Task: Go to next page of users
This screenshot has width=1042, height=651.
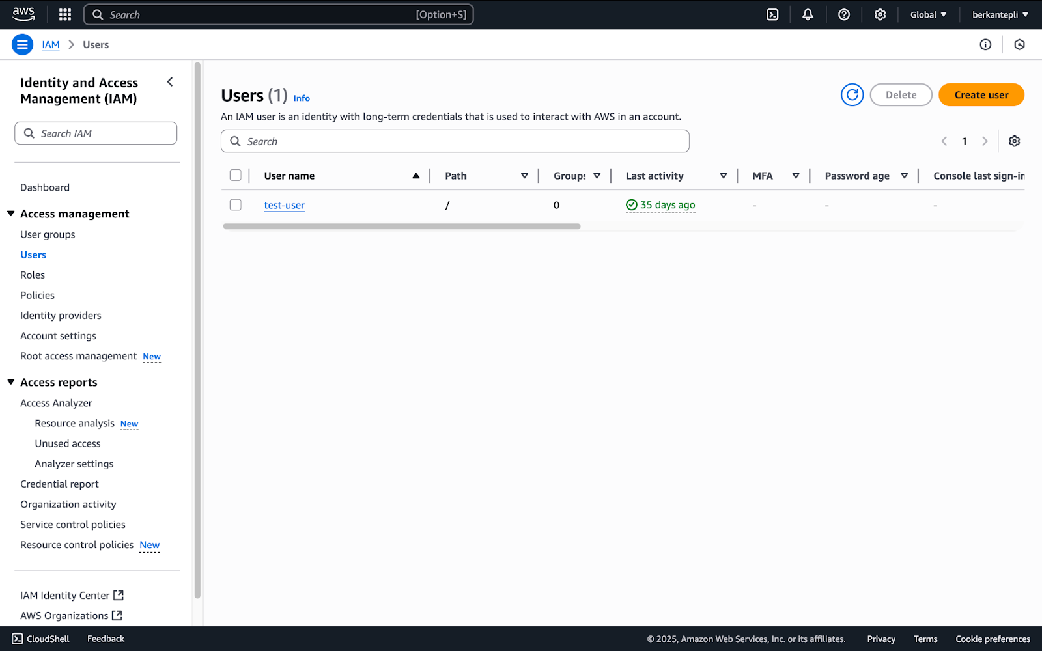Action: [985, 141]
